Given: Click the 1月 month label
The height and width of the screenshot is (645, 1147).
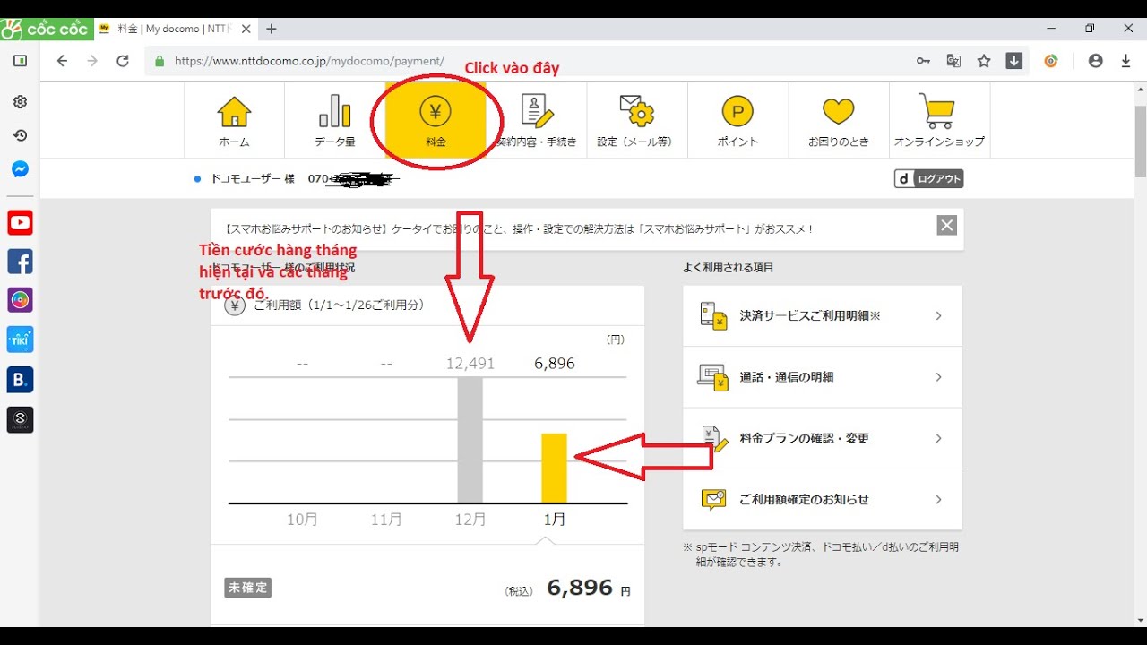Looking at the screenshot, I should coord(555,519).
